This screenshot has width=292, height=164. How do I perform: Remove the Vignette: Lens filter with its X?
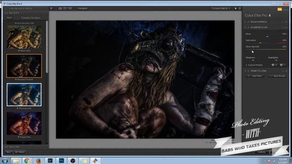click(x=287, y=71)
